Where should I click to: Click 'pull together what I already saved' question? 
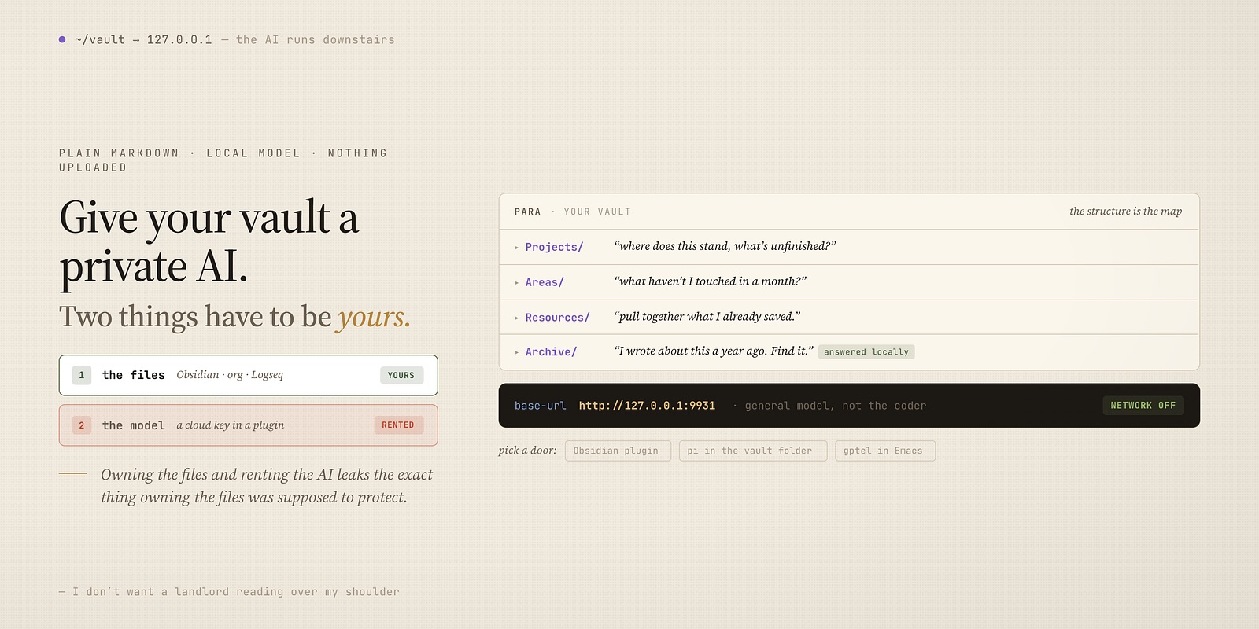[x=707, y=317]
